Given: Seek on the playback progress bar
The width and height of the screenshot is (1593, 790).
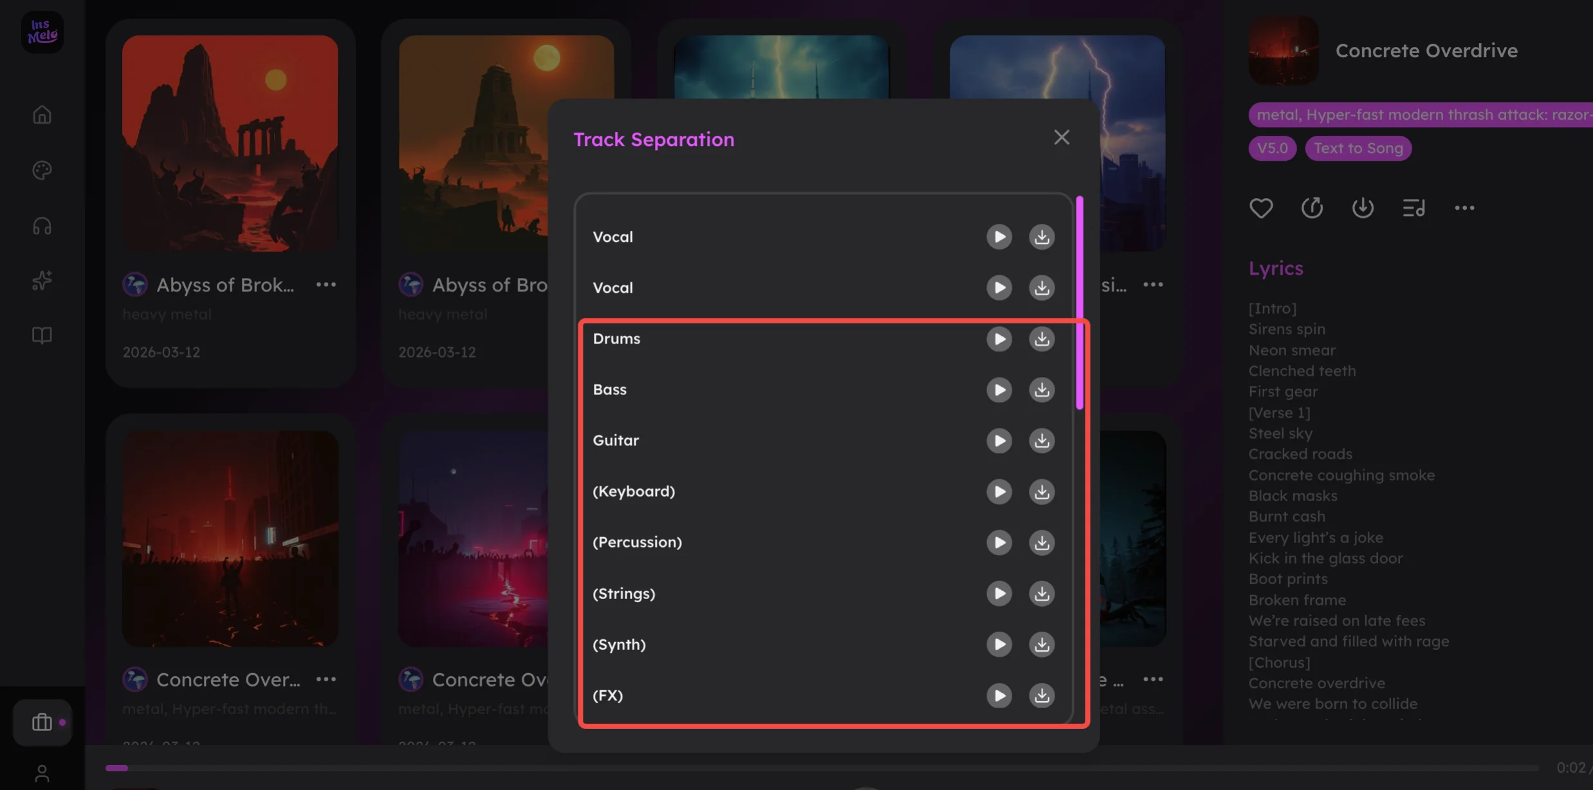Looking at the screenshot, I should click(x=772, y=767).
